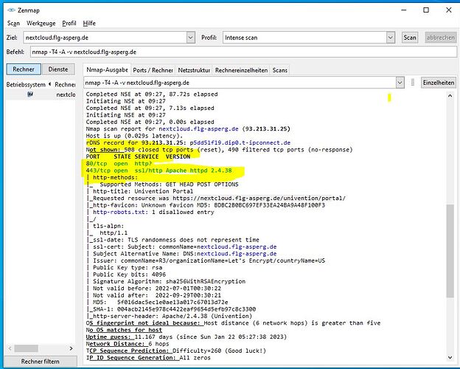Click 'Nmap scan report for nextcloud.flg-asperg.de' line
460x369 pixels.
[188, 129]
